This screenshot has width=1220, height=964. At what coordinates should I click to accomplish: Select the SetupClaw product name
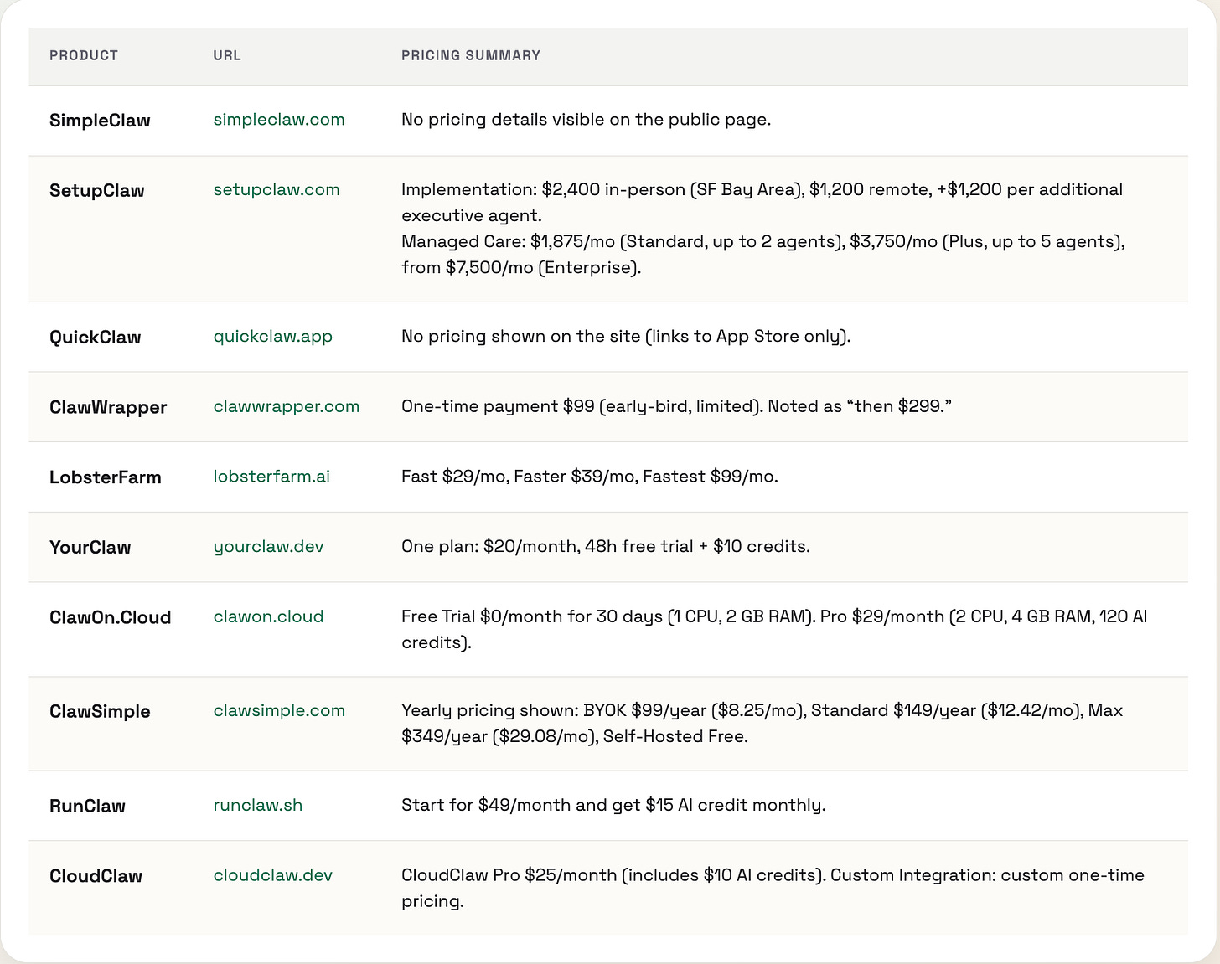pyautogui.click(x=97, y=191)
